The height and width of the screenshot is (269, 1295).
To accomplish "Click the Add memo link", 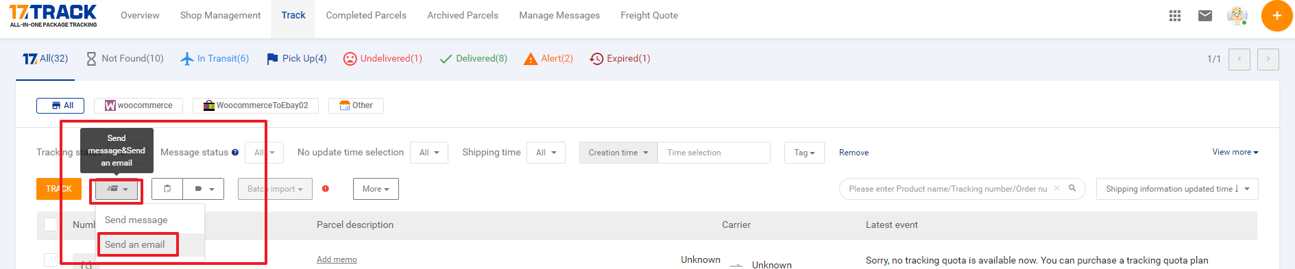I will coord(337,259).
